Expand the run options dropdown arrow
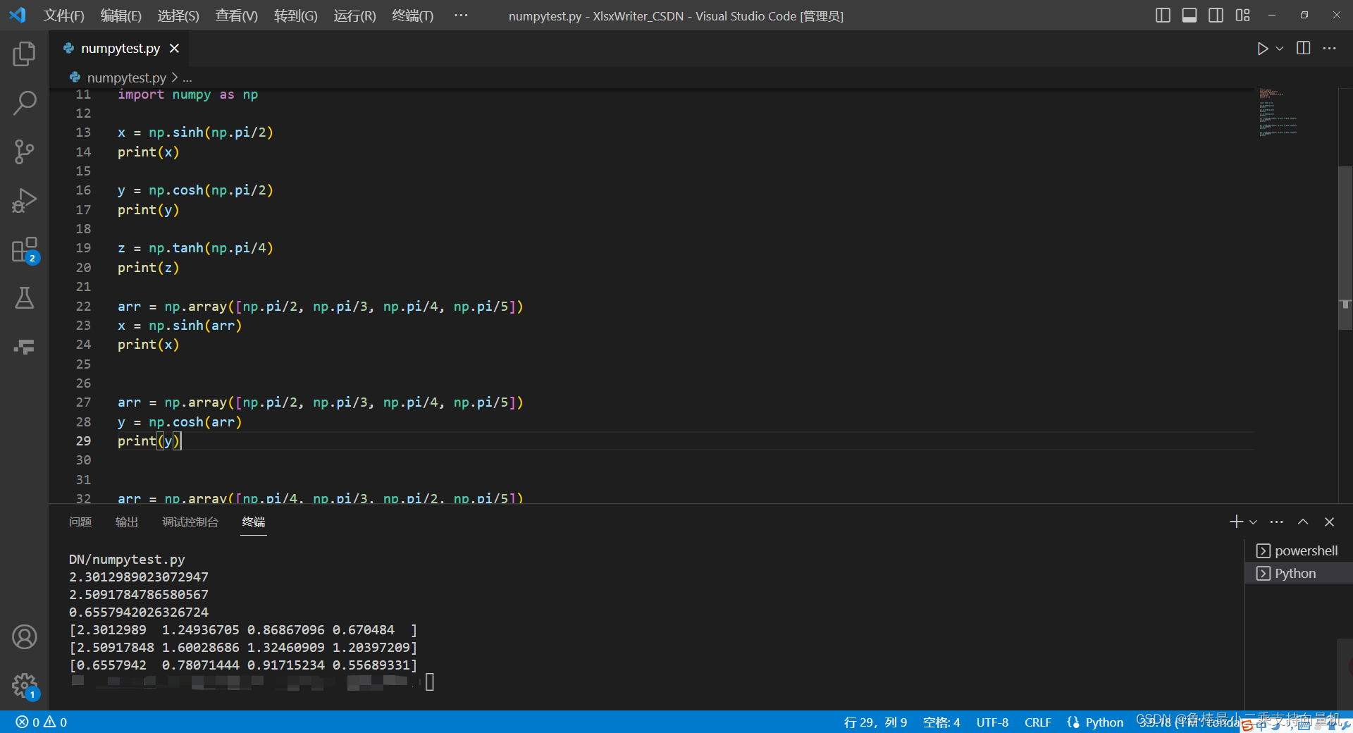This screenshot has width=1353, height=733. click(1280, 49)
